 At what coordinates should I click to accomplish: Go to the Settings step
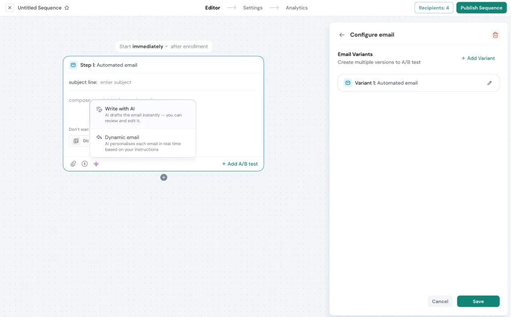point(252,8)
